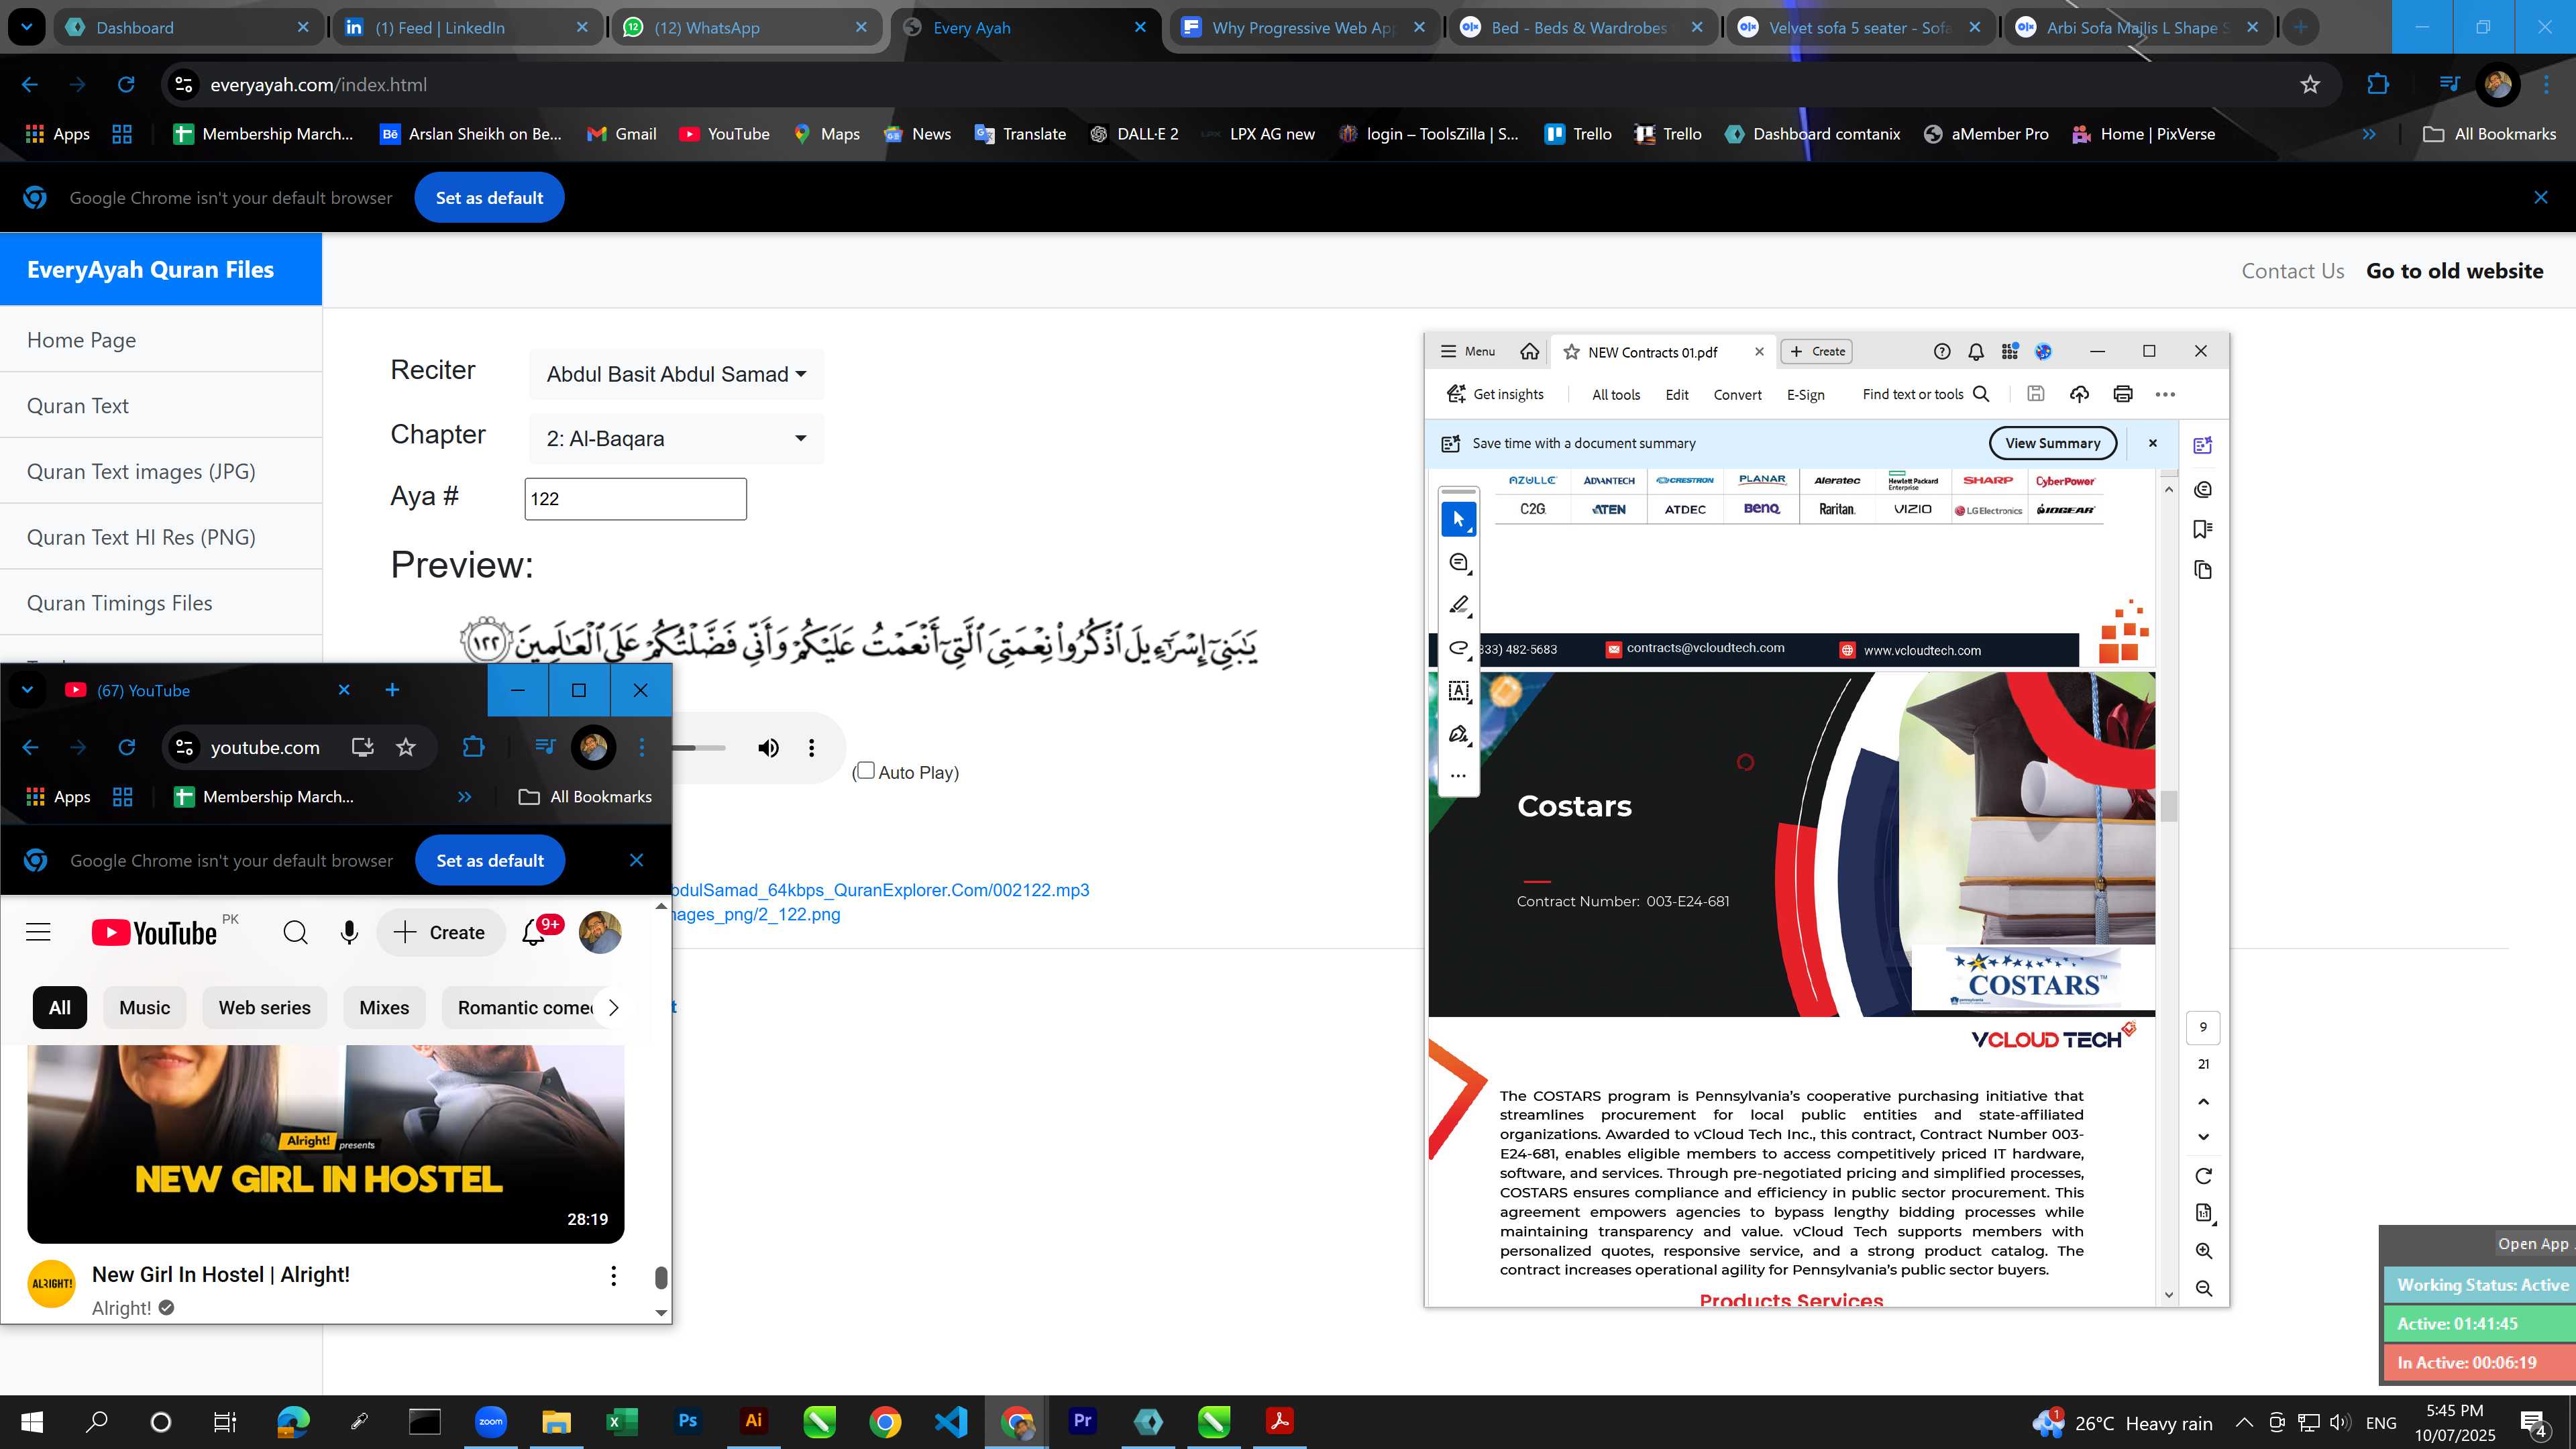Viewport: 2576px width, 1449px height.
Task: Click YouTube voice search microphone
Action: coord(349,933)
